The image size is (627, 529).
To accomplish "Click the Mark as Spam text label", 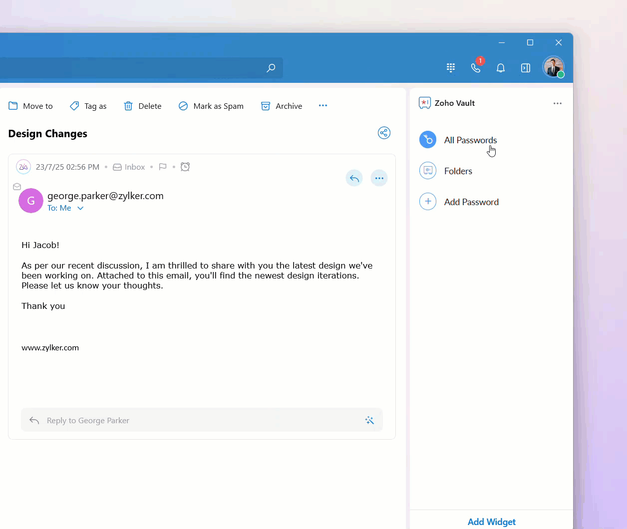I will (219, 106).
